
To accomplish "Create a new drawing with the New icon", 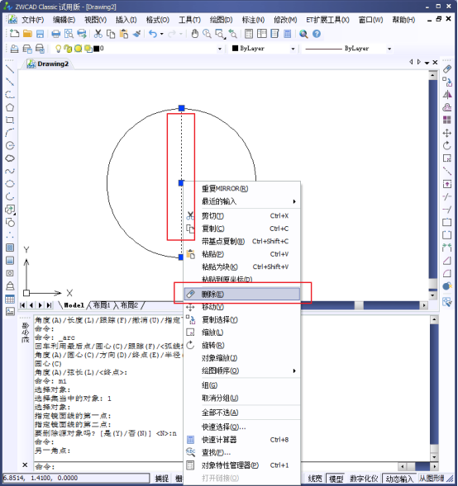I will [x=14, y=34].
